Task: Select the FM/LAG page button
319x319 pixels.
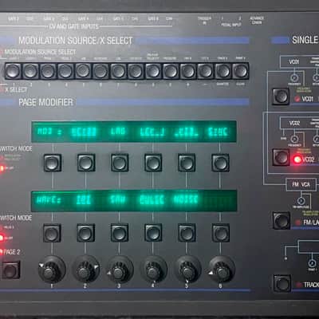Action: (x=282, y=220)
